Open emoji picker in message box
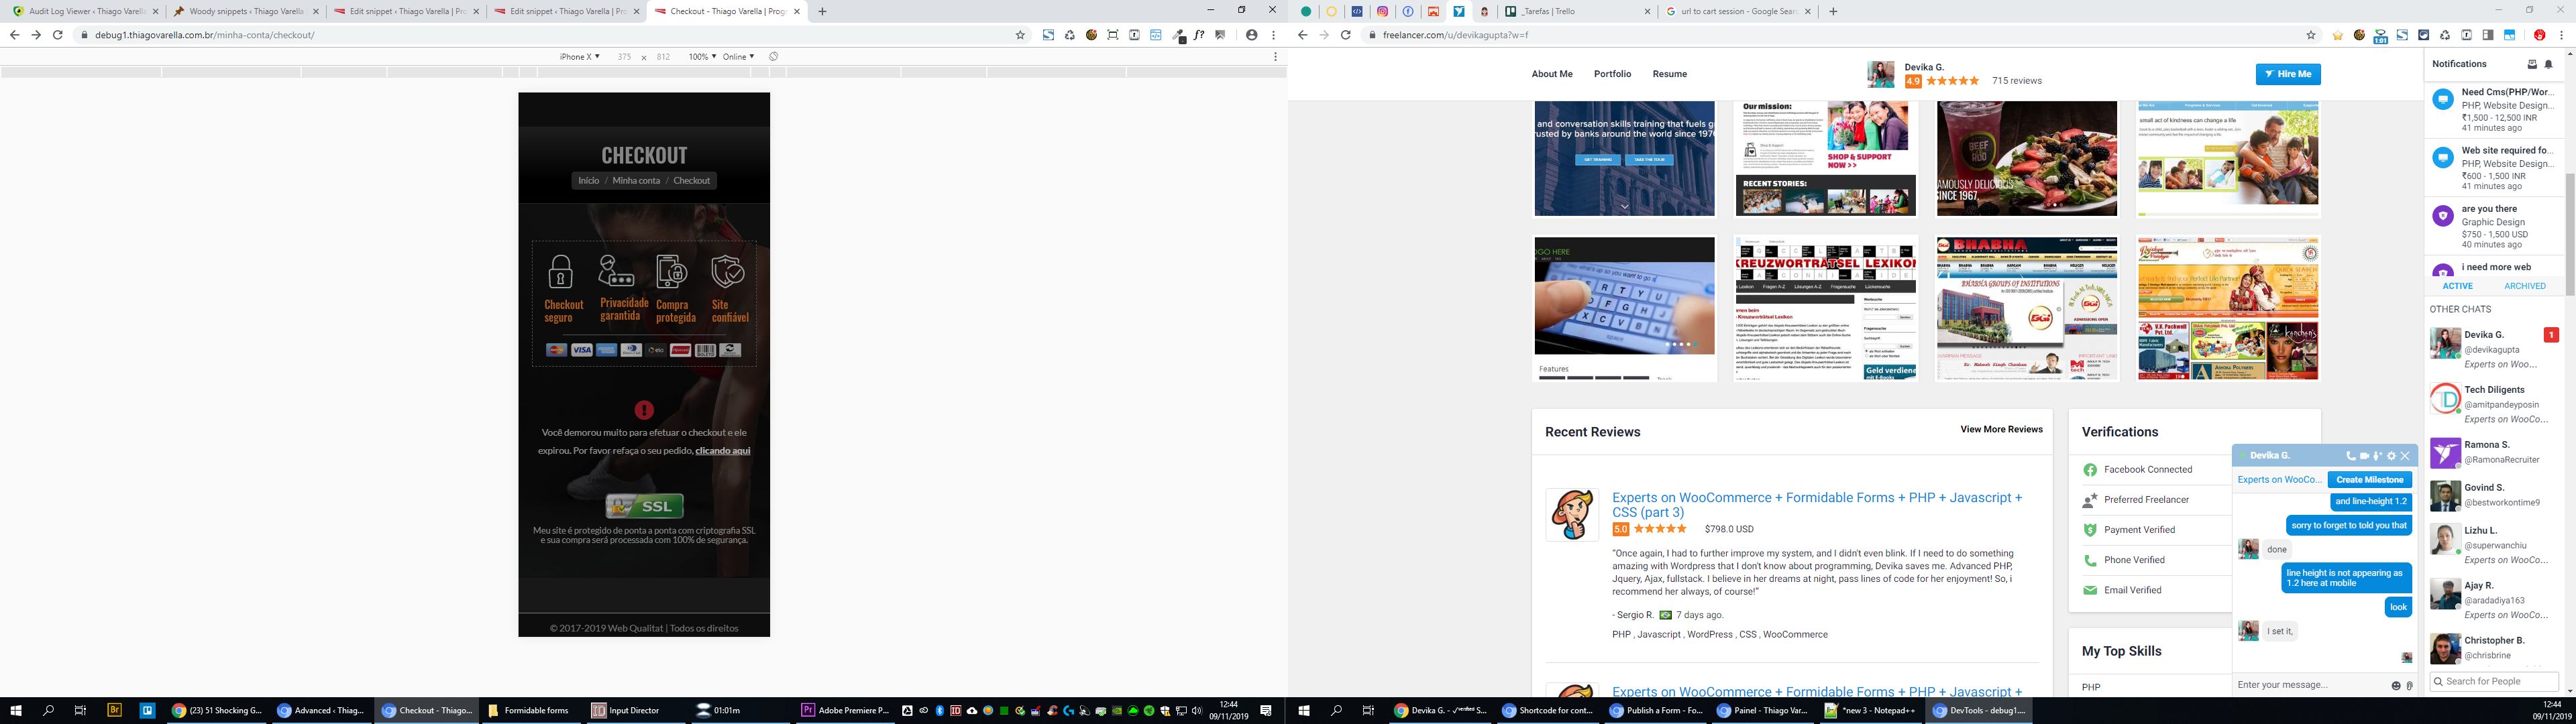 click(x=2395, y=686)
